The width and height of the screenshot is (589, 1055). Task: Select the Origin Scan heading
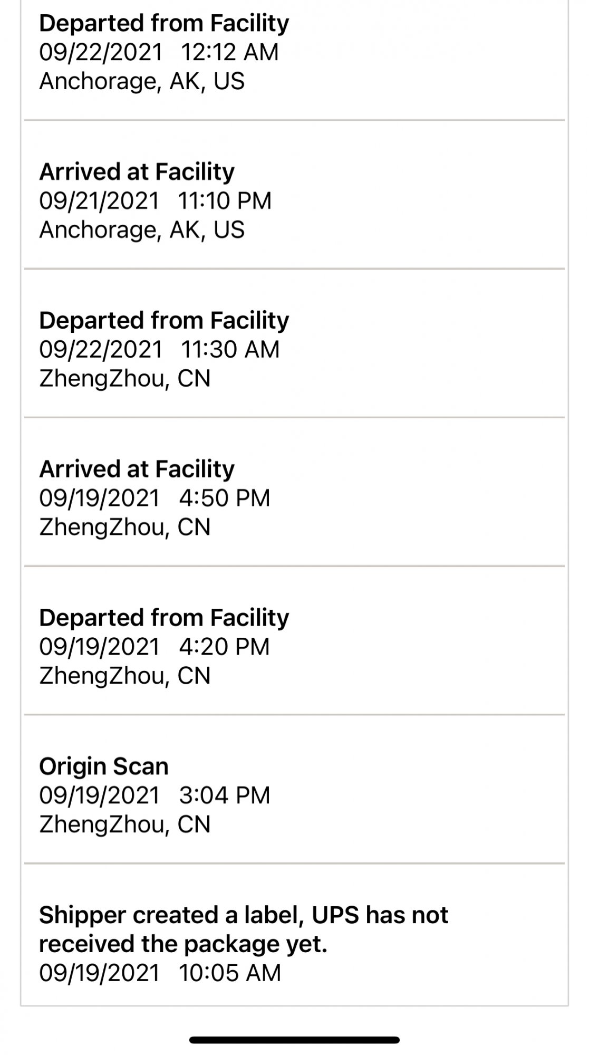pos(104,766)
